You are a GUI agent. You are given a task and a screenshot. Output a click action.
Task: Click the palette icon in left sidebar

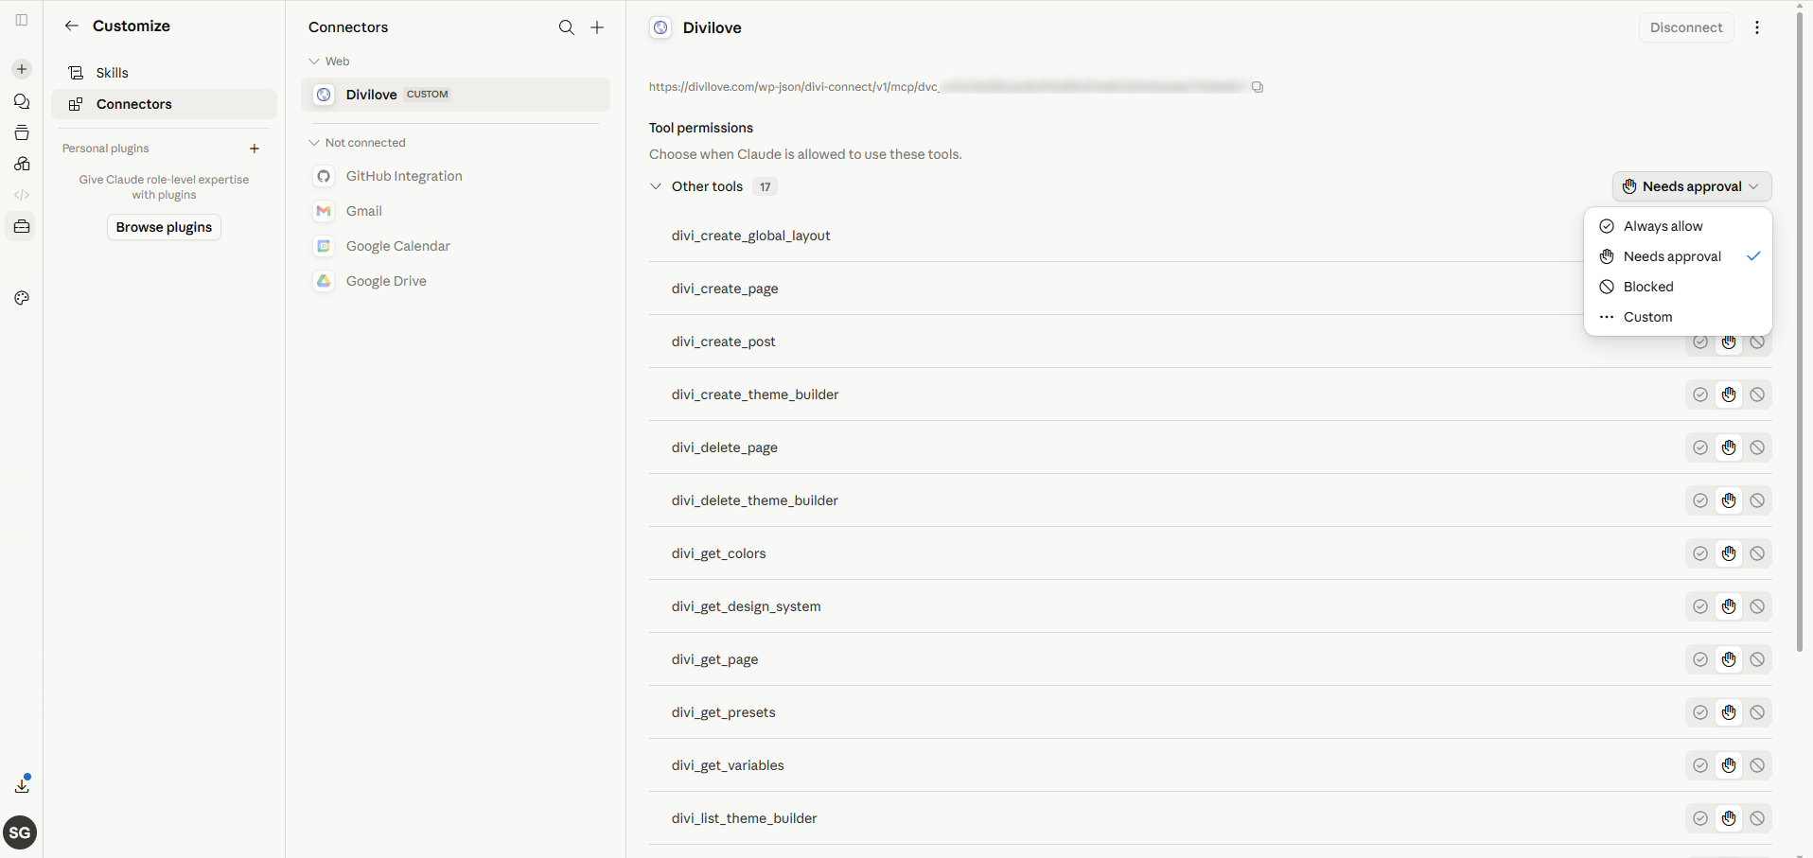click(x=22, y=298)
